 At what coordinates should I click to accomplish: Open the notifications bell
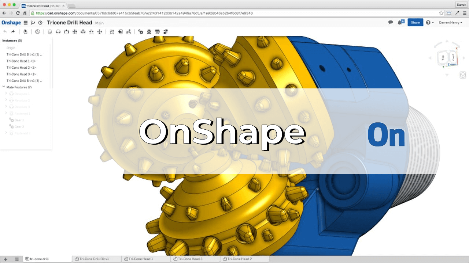400,22
